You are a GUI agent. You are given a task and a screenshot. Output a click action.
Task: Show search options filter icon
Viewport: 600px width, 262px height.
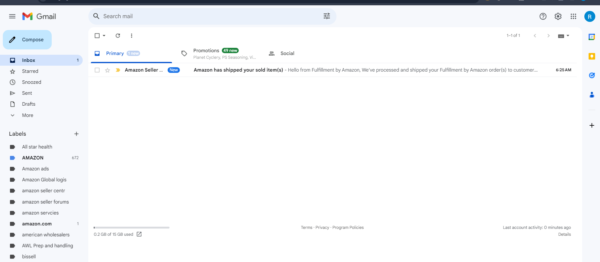pos(327,16)
